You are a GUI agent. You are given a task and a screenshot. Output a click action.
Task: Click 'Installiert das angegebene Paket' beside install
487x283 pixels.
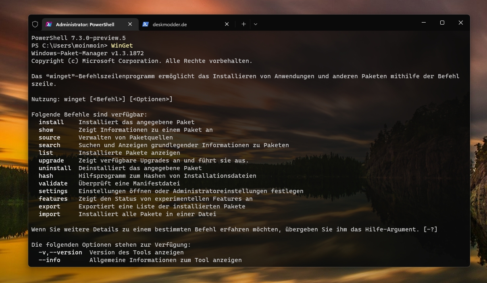(x=137, y=122)
